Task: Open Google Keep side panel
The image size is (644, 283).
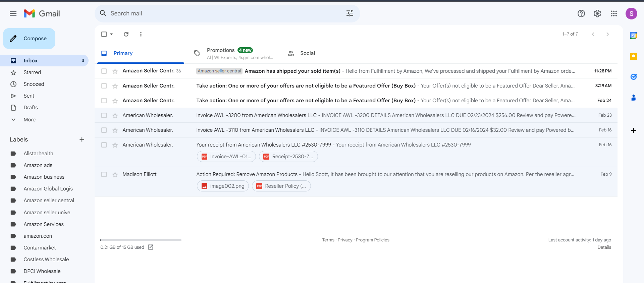Action: point(634,56)
